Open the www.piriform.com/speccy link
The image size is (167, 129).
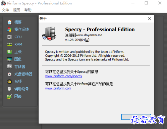64,76
